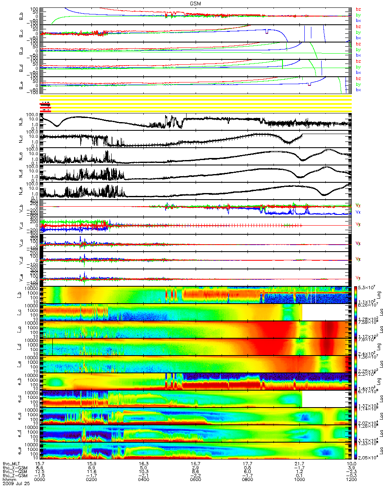Select the B_c panel axis label
The height and width of the screenshot is (495, 383).
[x=21, y=33]
